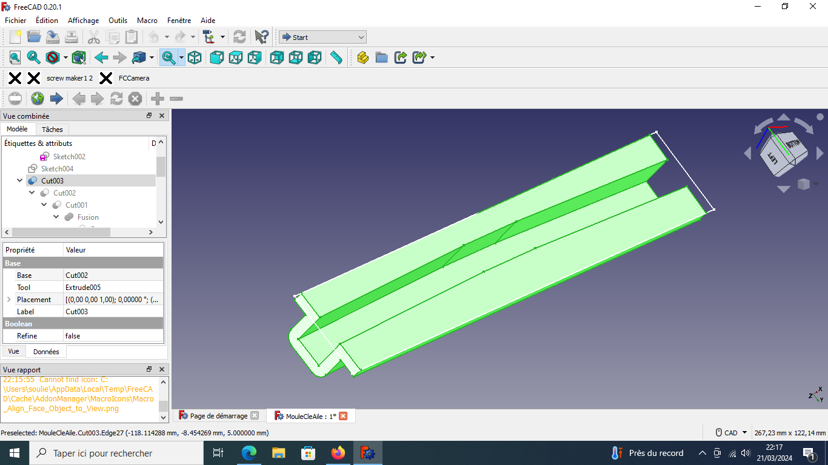Open the Fichier menu

[16, 20]
